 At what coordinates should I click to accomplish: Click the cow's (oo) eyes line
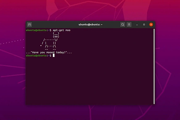(56, 36)
